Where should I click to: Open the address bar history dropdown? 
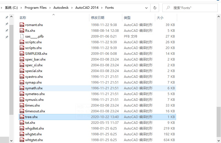click(146, 8)
